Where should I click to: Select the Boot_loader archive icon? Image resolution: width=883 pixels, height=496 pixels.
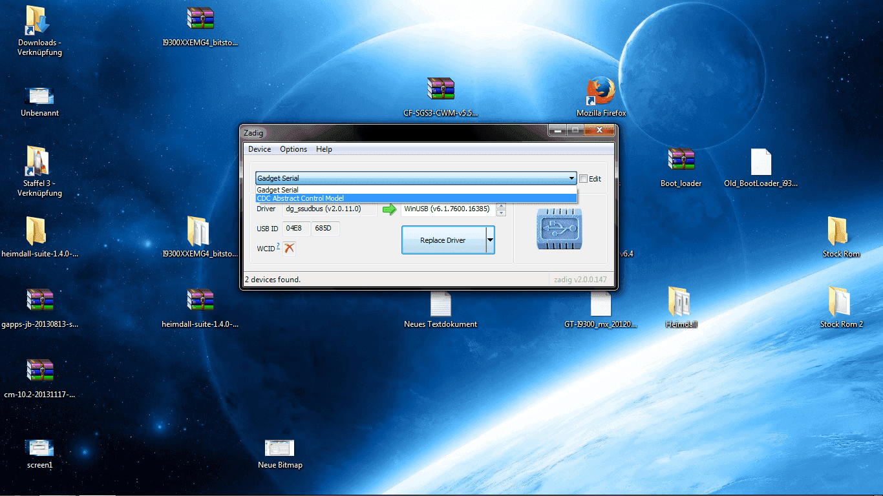point(681,168)
